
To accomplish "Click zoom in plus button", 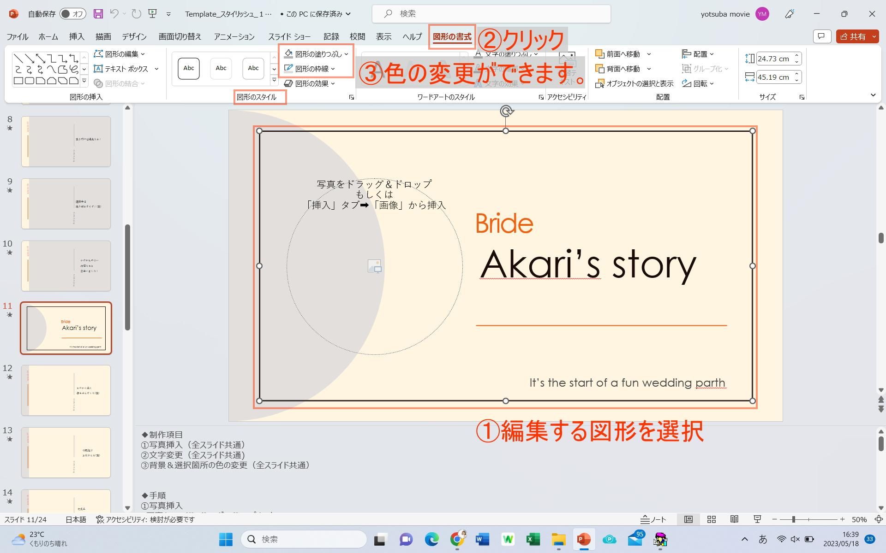I will pos(842,519).
